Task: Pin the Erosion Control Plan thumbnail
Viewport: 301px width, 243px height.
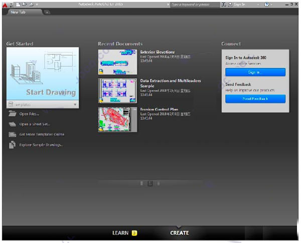Action: point(135,109)
